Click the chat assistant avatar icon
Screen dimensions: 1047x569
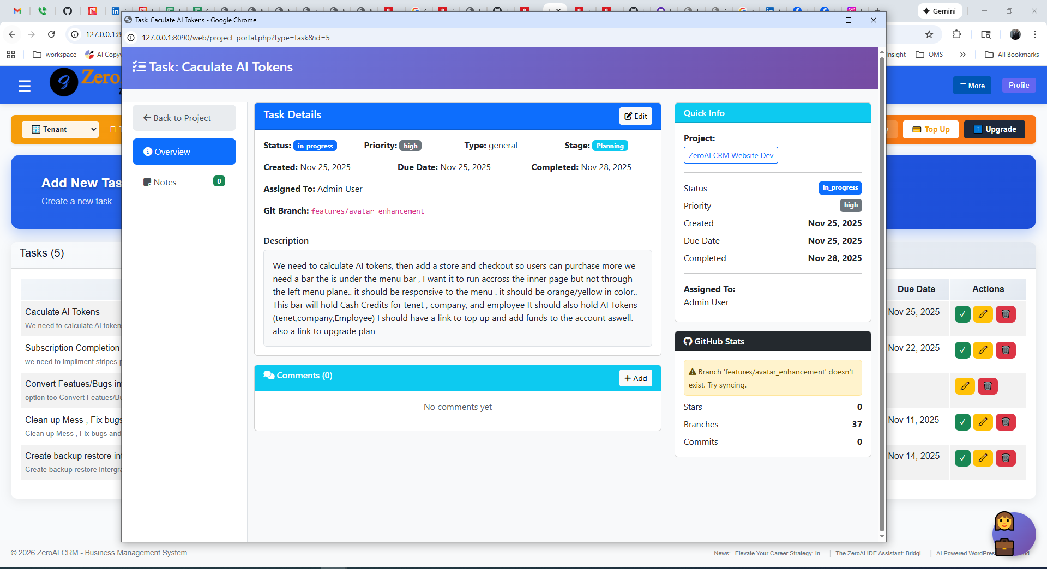pyautogui.click(x=1013, y=534)
